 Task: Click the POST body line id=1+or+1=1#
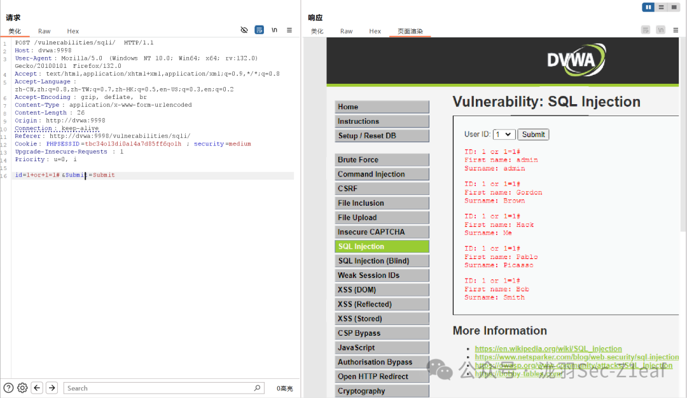65,175
